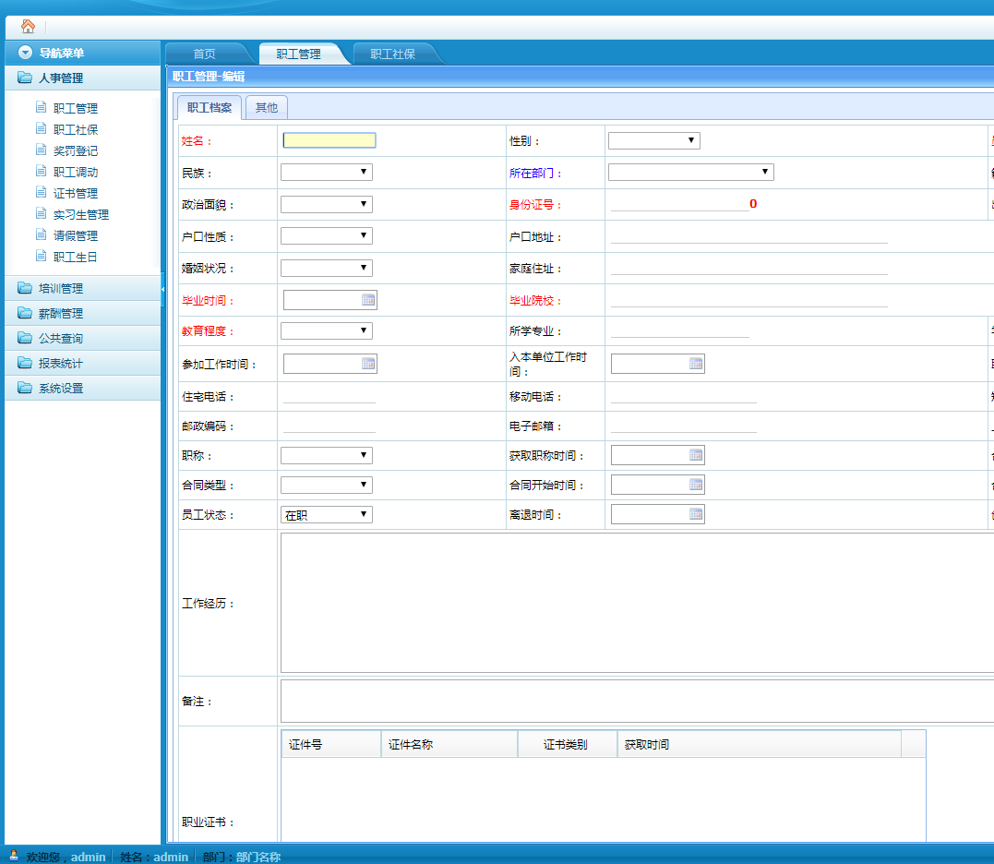Open calendar picker for 毕业时间
The height and width of the screenshot is (864, 994).
tap(367, 300)
